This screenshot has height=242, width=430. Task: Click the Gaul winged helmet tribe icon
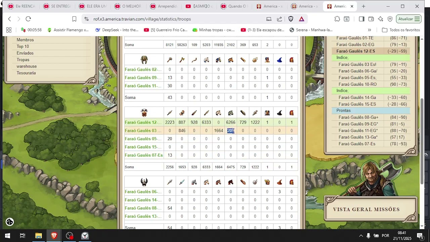(144, 182)
